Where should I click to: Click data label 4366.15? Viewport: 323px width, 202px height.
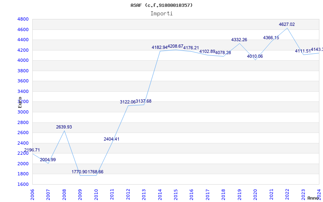pos(271,38)
